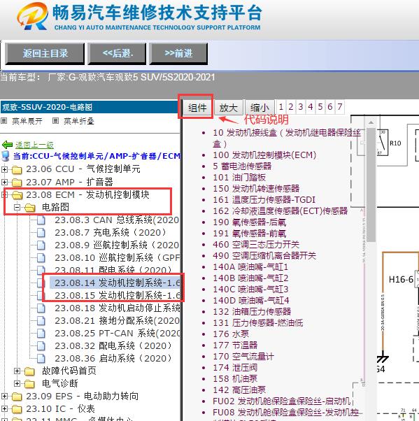This screenshot has height=421, width=419.
Task: Switch to page 2
Action: 290,107
